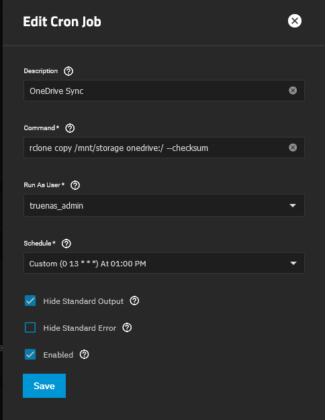Image resolution: width=325 pixels, height=420 pixels.
Task: Check Hide Standard Error checkbox
Action: coord(30,327)
